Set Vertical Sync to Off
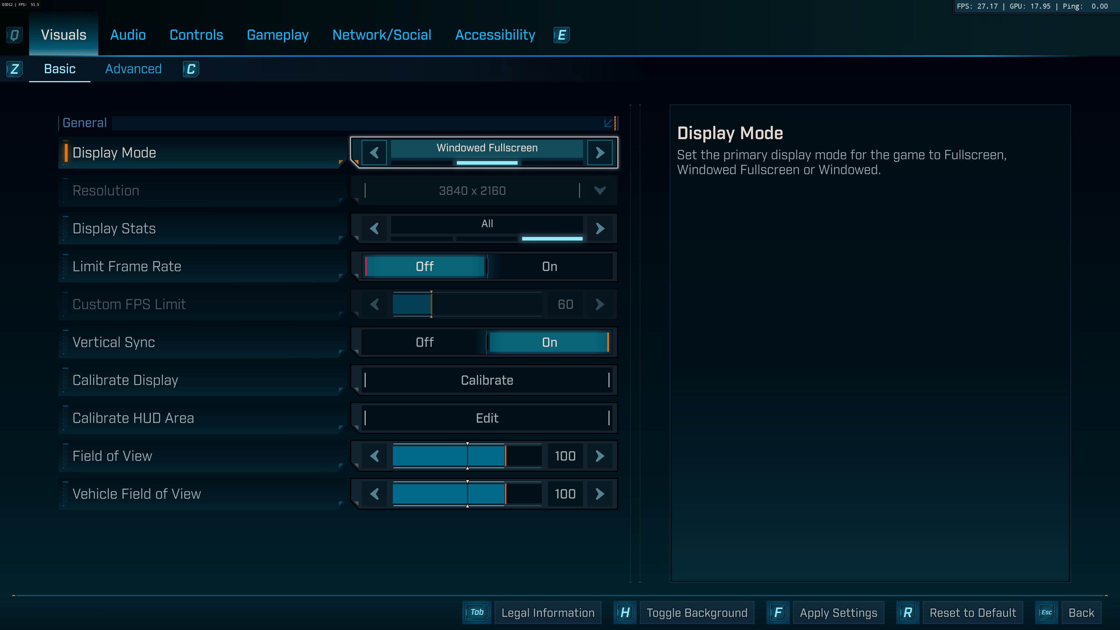This screenshot has width=1120, height=630. pos(424,342)
